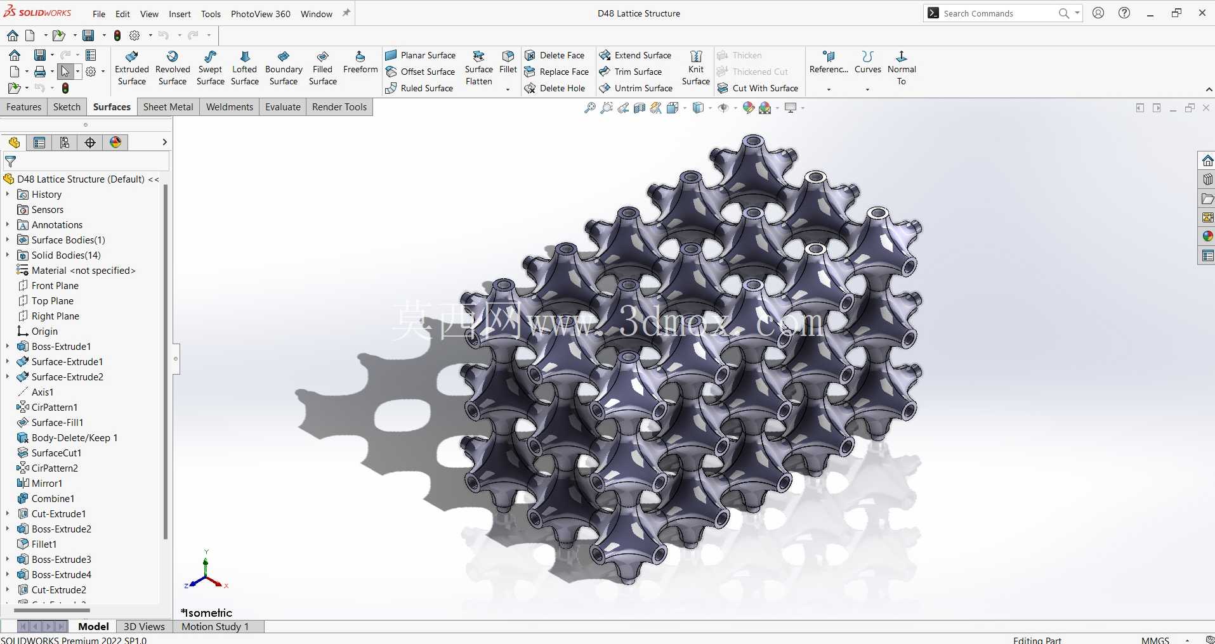
Task: Click the filter icon in the feature tree
Action: [x=10, y=162]
